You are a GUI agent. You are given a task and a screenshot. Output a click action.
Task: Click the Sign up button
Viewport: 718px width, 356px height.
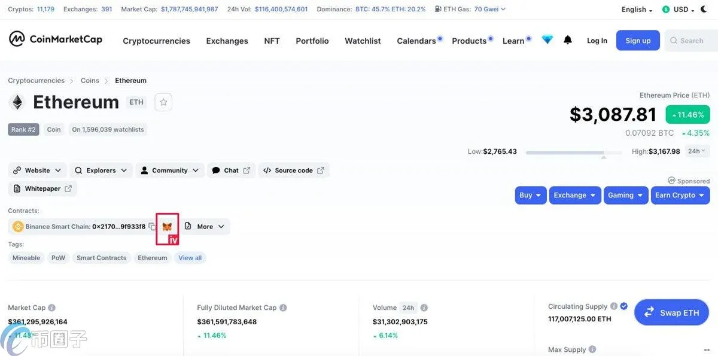pos(638,41)
